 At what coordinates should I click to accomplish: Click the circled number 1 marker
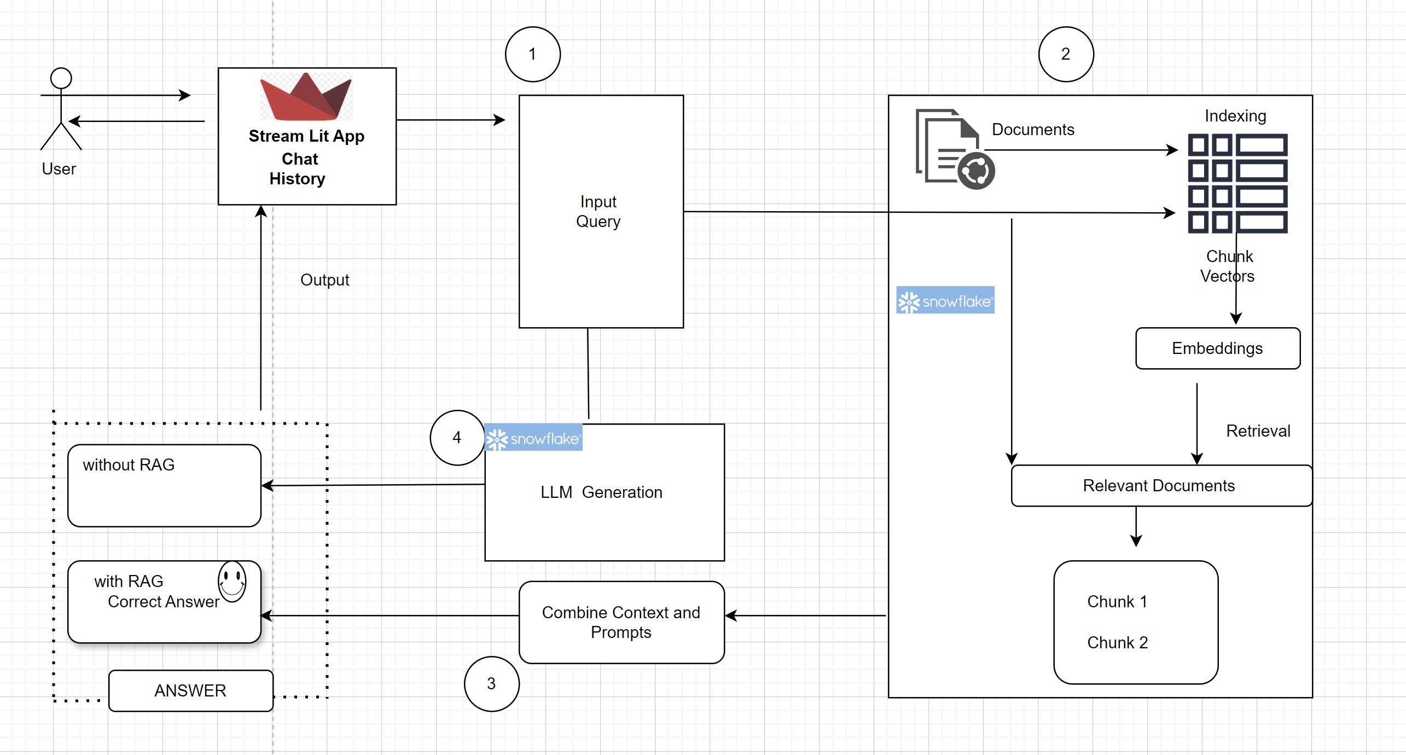pos(532,54)
